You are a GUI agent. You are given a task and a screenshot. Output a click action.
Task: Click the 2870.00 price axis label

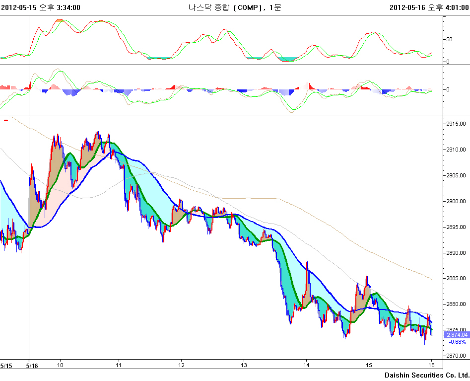[x=456, y=356]
